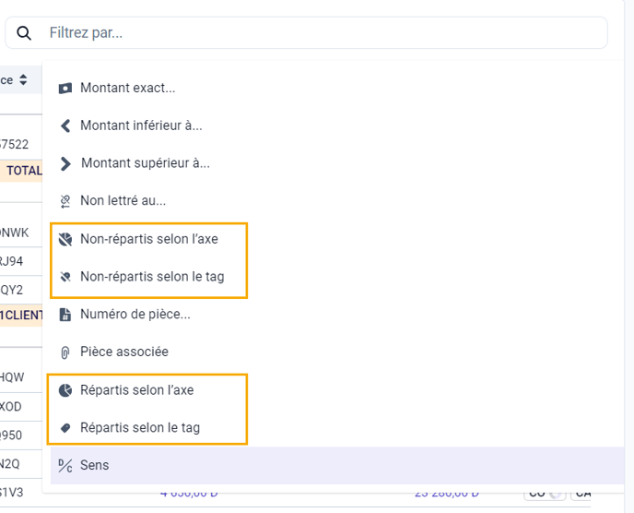
Task: Pick the Sens filter option
Action: [x=337, y=466]
